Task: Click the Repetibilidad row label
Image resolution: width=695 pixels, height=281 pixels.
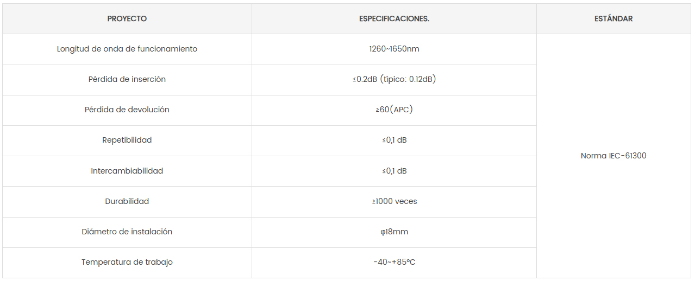Action: (x=127, y=140)
